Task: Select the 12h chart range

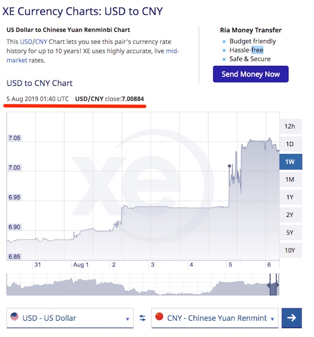Action: [x=290, y=127]
